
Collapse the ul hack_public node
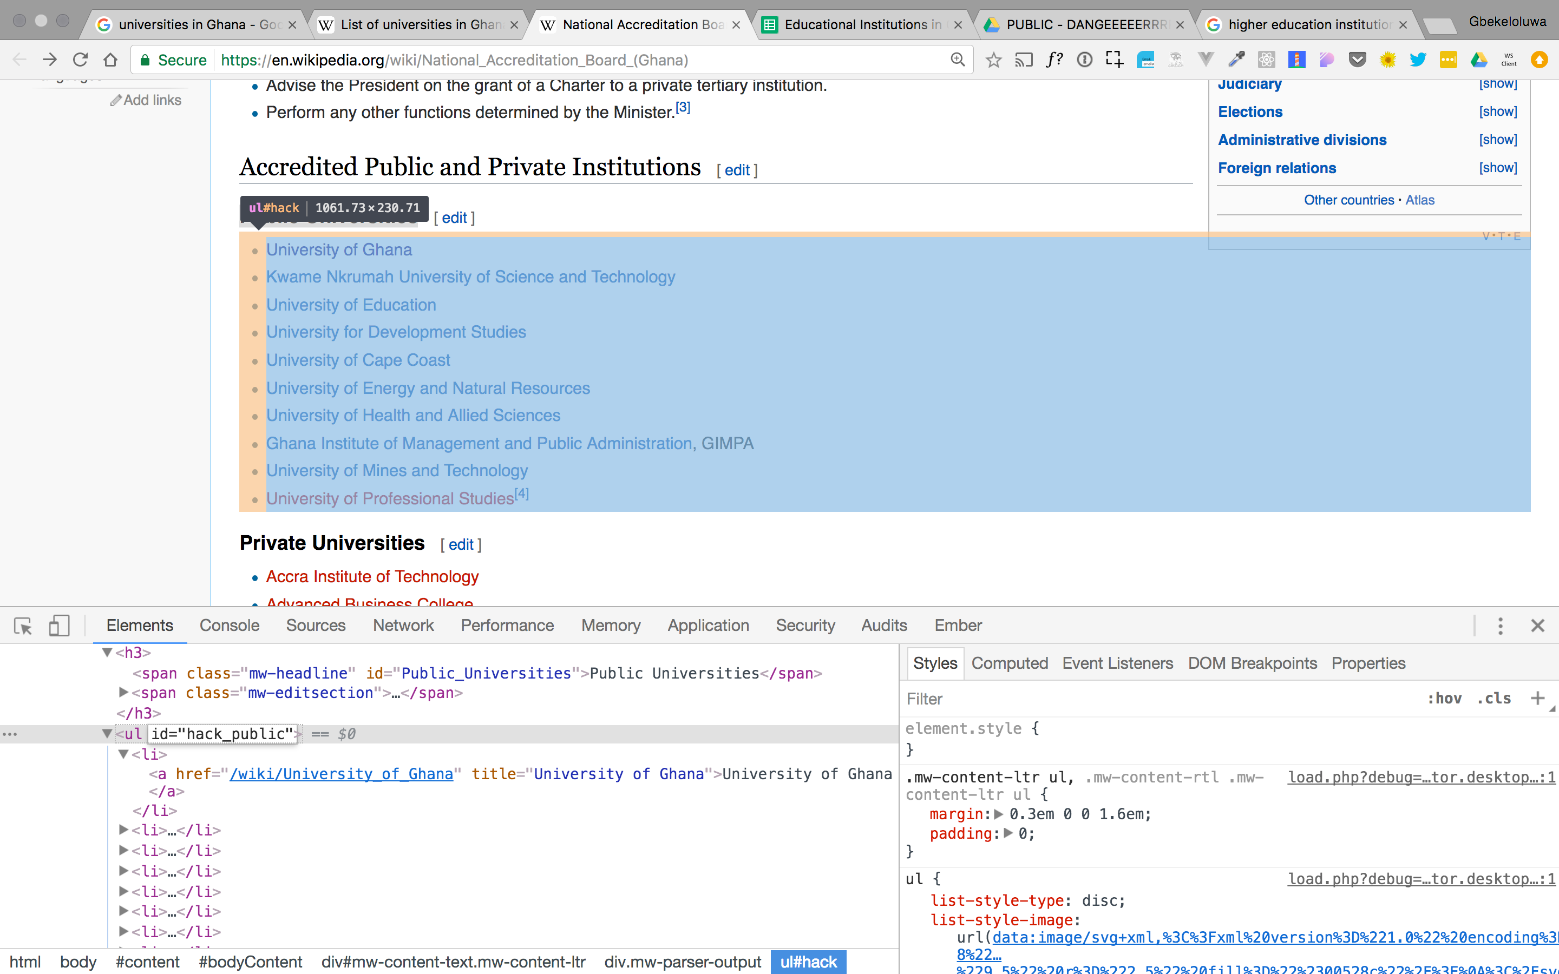click(x=107, y=734)
